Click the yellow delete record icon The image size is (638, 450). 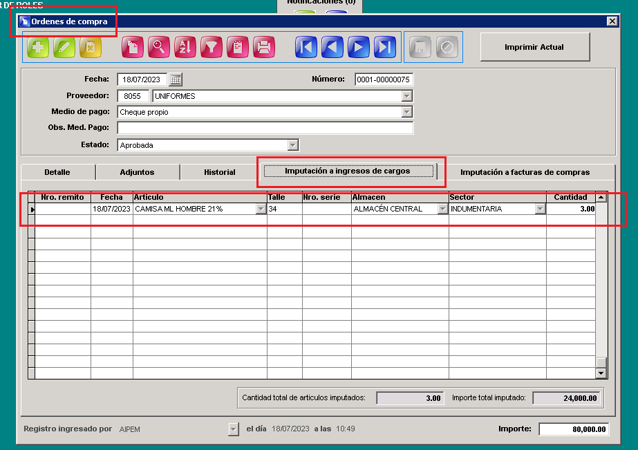(x=91, y=47)
